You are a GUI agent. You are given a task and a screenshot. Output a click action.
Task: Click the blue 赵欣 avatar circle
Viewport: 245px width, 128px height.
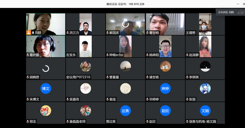tap(165, 110)
